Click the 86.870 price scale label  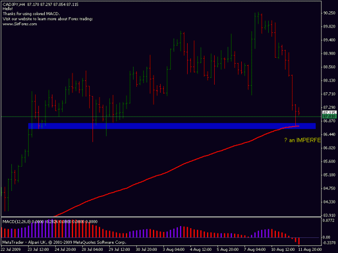point(329,121)
